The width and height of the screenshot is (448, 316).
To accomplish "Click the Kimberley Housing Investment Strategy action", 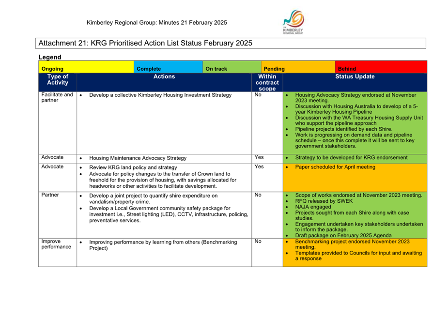I will 160,95.
